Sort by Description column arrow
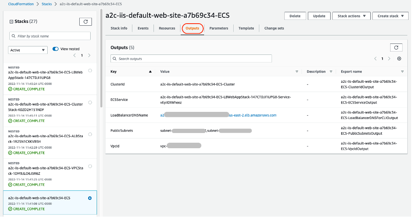Image resolution: width=412 pixels, height=217 pixels. [x=331, y=71]
